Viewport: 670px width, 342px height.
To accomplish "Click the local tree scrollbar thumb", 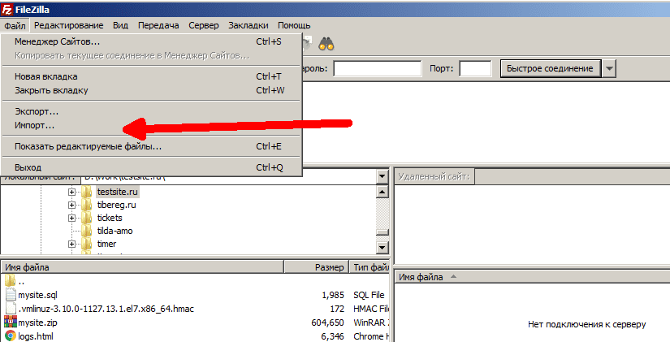I will pyautogui.click(x=382, y=232).
